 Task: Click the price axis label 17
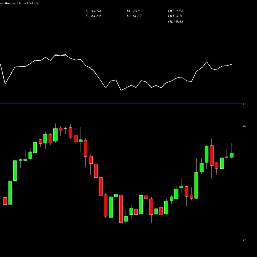click(x=244, y=104)
